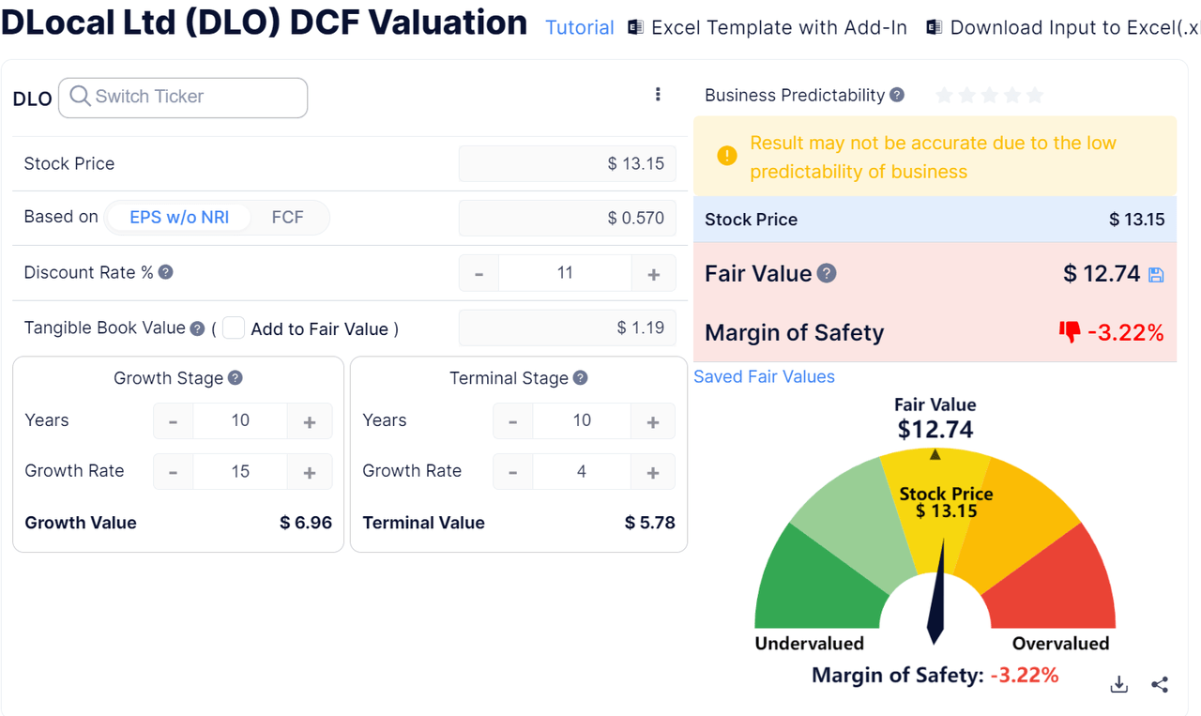The image size is (1201, 716).
Task: Save the Fair Value using disk icon
Action: (1156, 273)
